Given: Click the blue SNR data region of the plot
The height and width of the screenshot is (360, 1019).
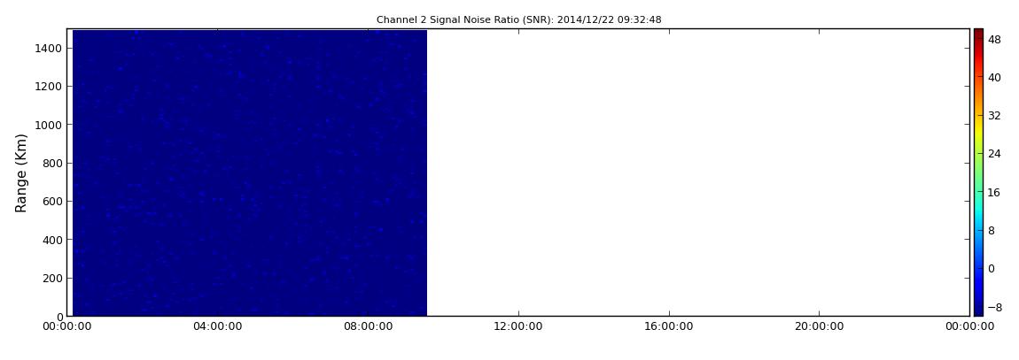Looking at the screenshot, I should (250, 172).
